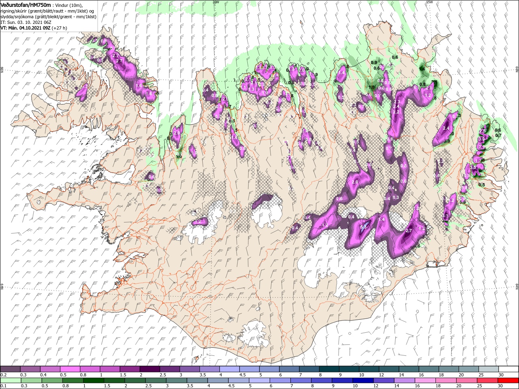Pick the pale pink 16 rain legend swatch

(425, 380)
